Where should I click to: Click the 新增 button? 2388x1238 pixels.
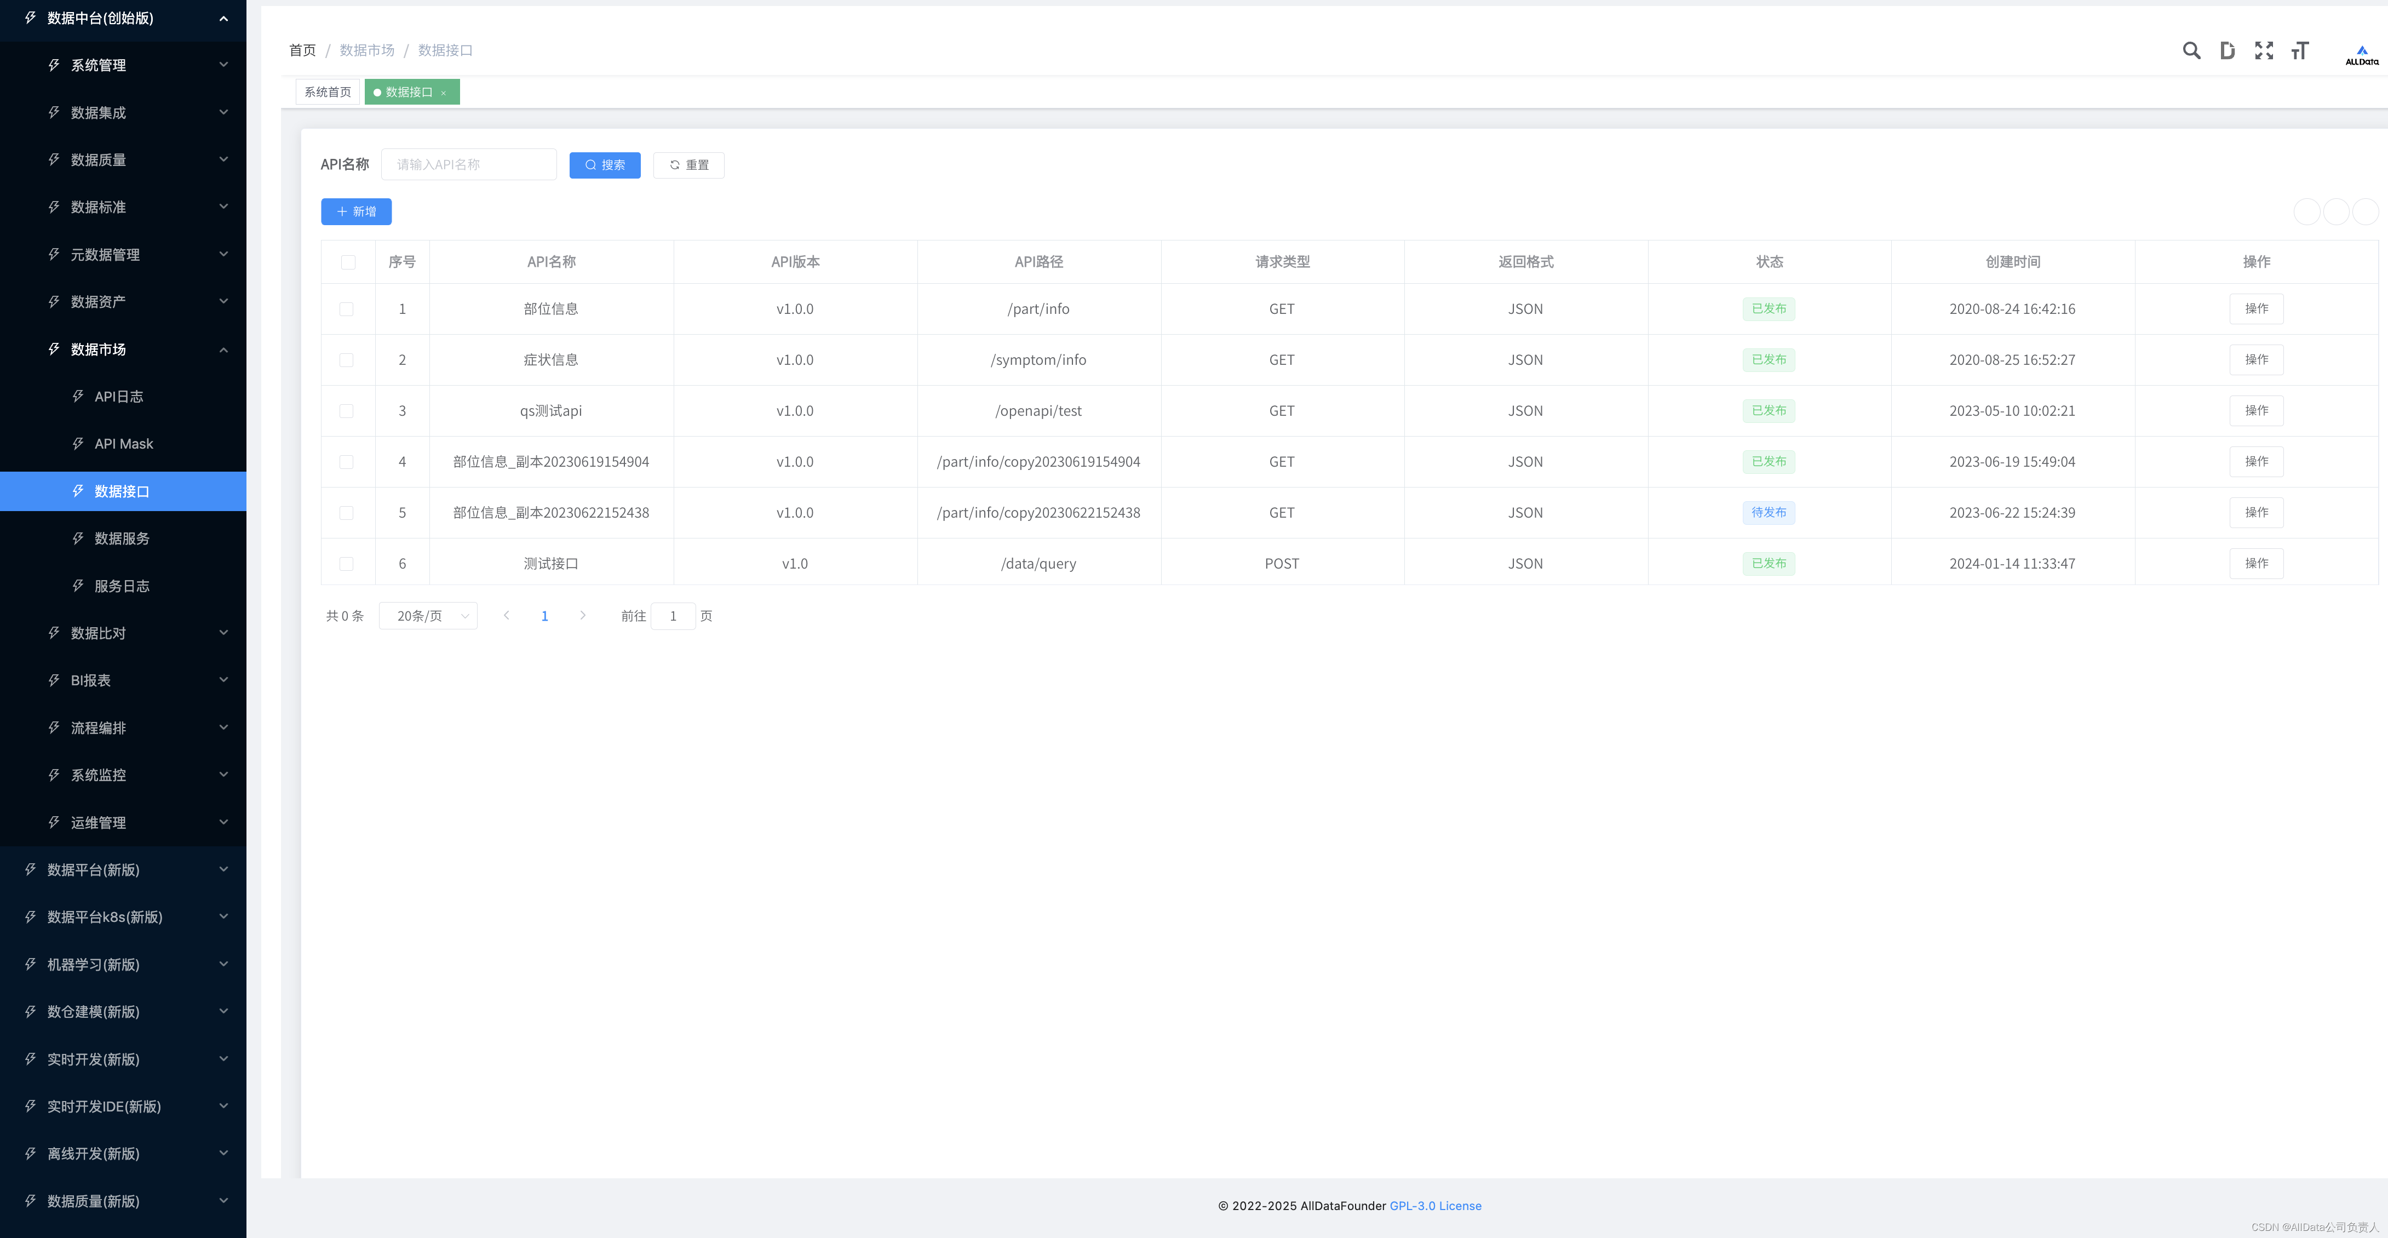(356, 211)
